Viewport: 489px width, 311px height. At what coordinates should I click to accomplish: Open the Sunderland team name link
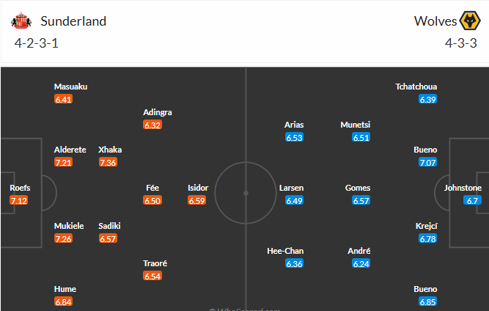[73, 21]
